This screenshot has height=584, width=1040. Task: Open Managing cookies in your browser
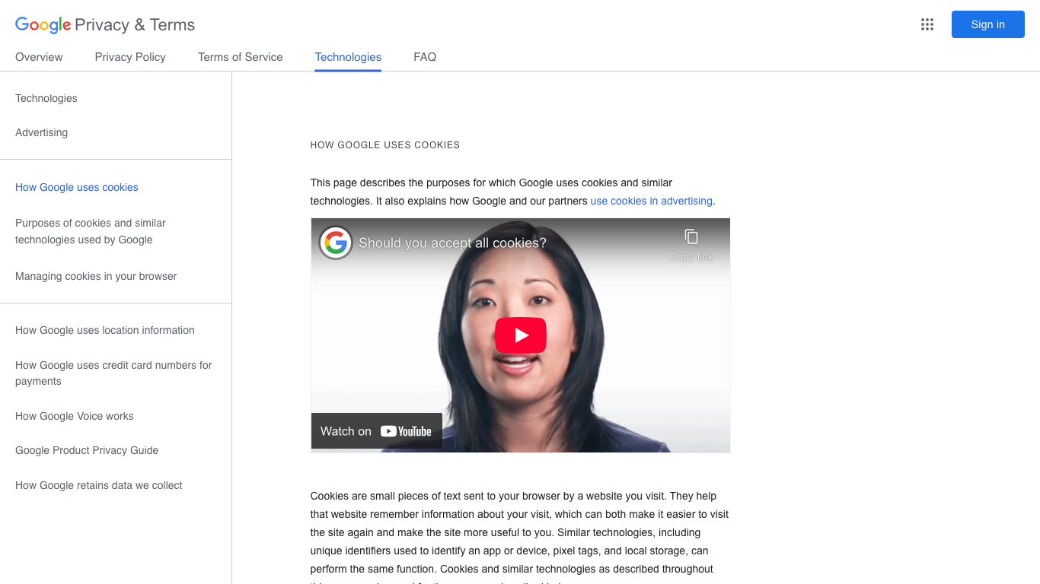96,276
